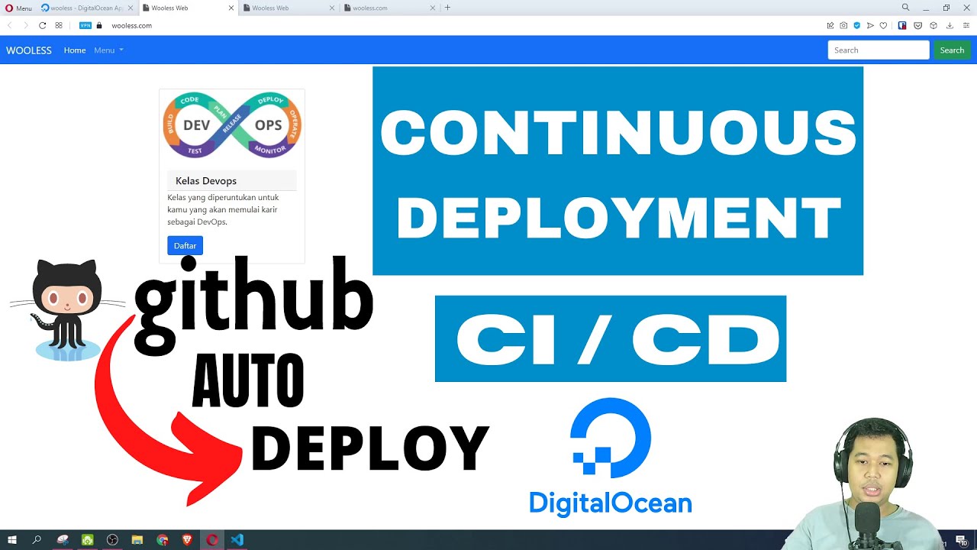Open the Pocket extension icon

pyautogui.click(x=918, y=25)
